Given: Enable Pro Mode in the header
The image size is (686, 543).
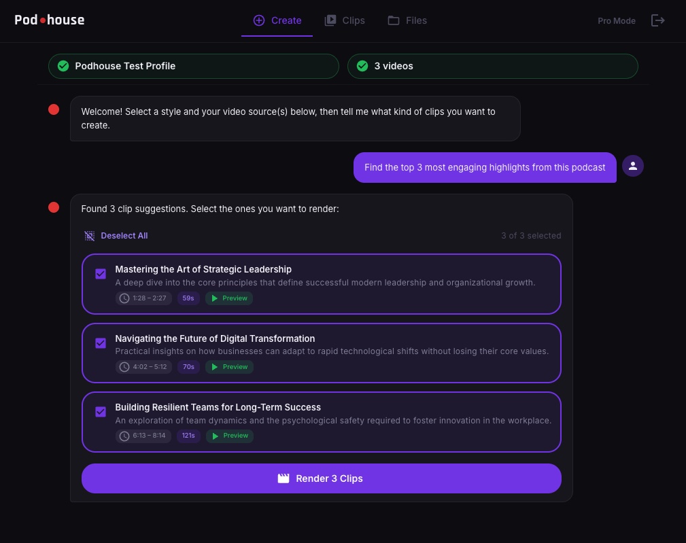Looking at the screenshot, I should [x=616, y=21].
